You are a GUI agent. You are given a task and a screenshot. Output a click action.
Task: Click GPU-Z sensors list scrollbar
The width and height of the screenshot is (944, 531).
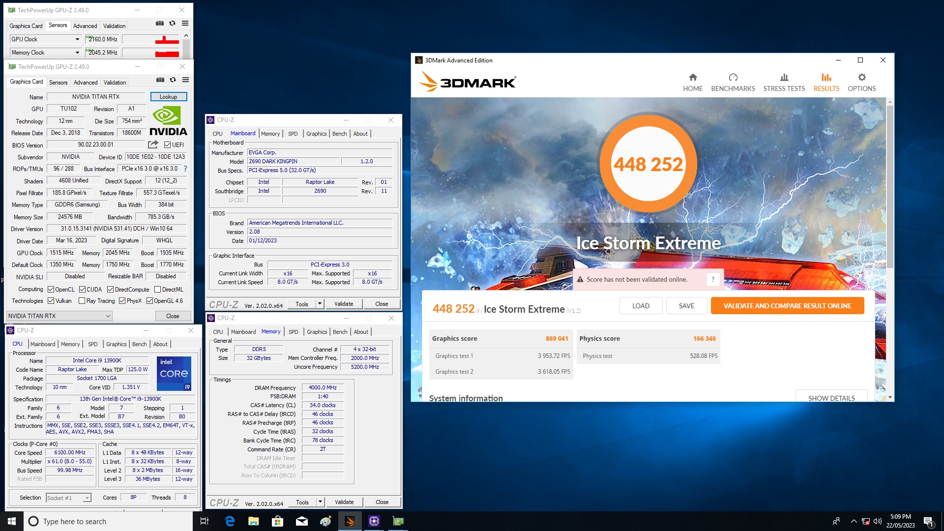point(186,45)
